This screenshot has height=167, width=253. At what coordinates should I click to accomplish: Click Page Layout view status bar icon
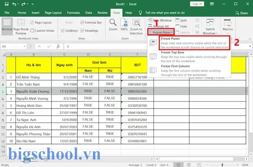pos(189,165)
